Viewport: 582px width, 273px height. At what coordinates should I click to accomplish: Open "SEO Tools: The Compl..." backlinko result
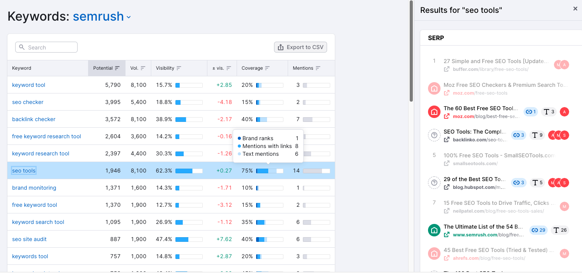[475, 132]
